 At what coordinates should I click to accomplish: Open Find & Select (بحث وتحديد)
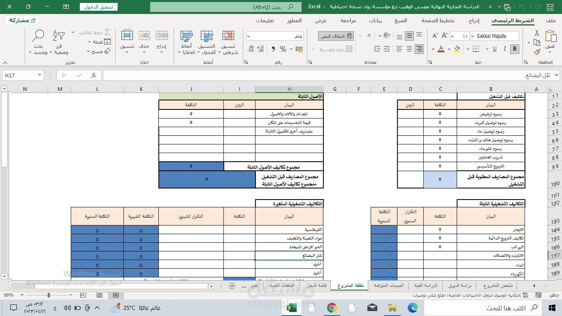[x=38, y=42]
